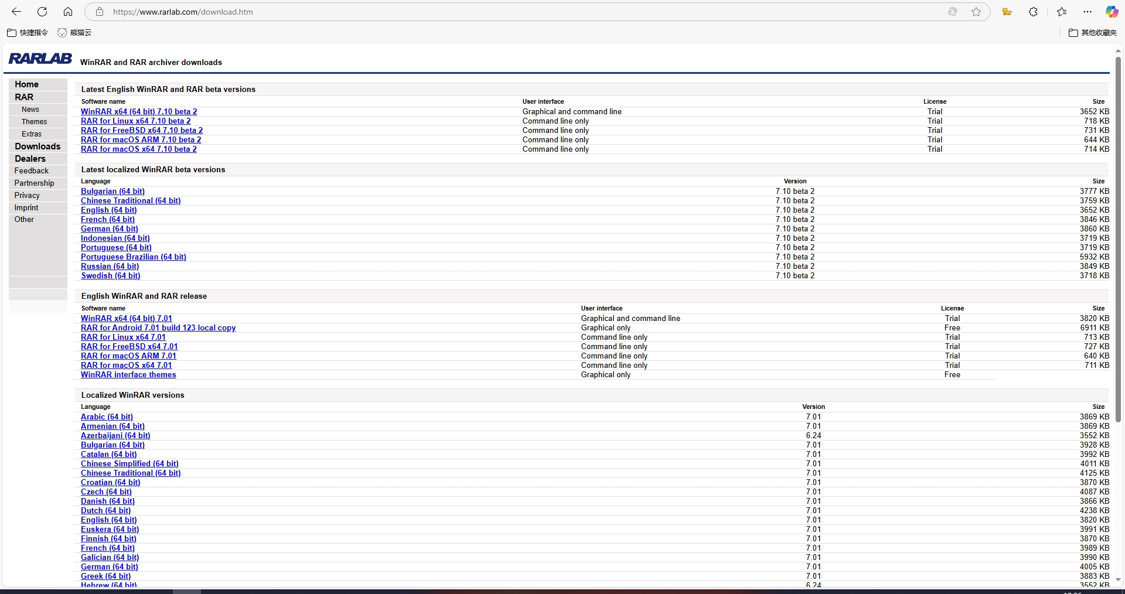Download Finnish (64 bit) localized version
This screenshot has width=1125, height=594.
pos(108,539)
